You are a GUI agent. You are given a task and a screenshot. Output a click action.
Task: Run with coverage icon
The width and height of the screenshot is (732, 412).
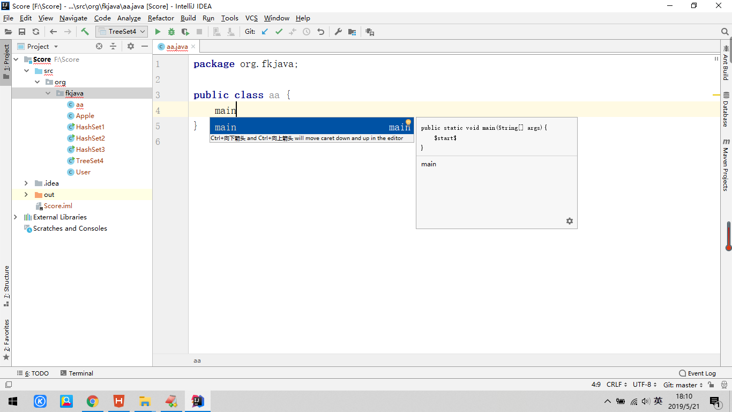pyautogui.click(x=185, y=32)
